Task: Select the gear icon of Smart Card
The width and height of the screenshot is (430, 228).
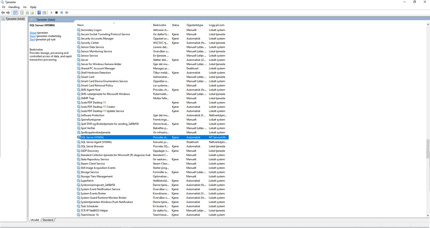Action: click(x=79, y=77)
